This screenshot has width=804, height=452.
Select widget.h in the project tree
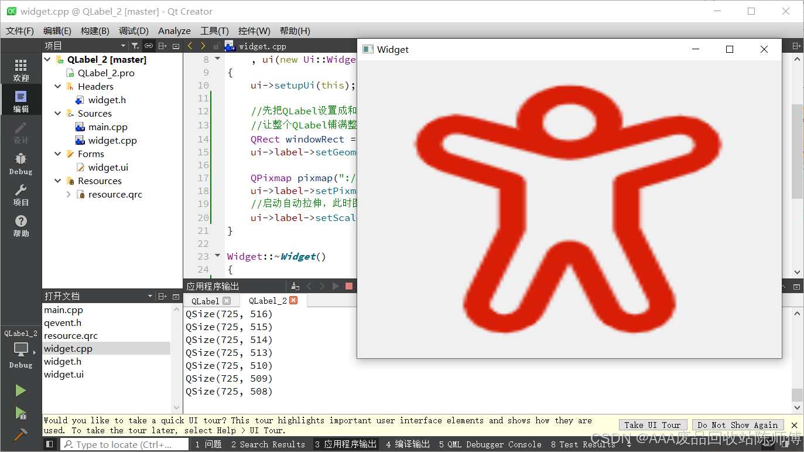tap(107, 100)
